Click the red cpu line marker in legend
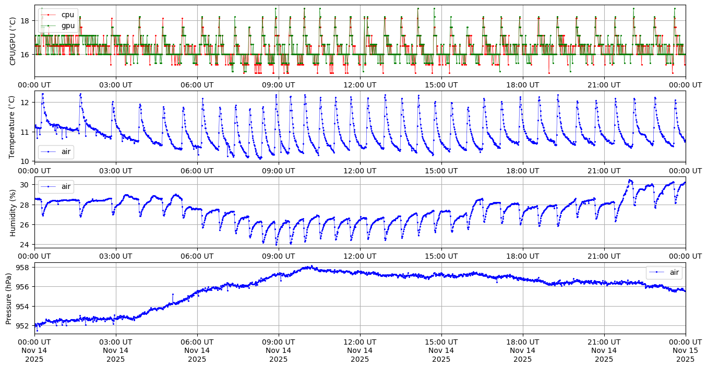The width and height of the screenshot is (707, 368). point(48,15)
